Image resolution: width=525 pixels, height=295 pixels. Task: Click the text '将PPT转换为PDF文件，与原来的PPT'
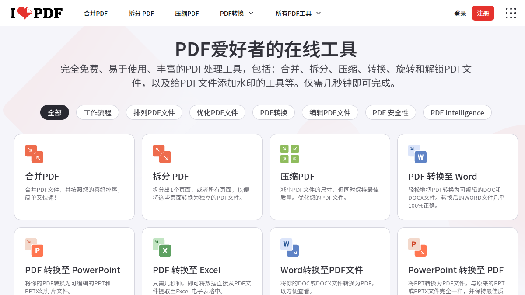pos(456,283)
